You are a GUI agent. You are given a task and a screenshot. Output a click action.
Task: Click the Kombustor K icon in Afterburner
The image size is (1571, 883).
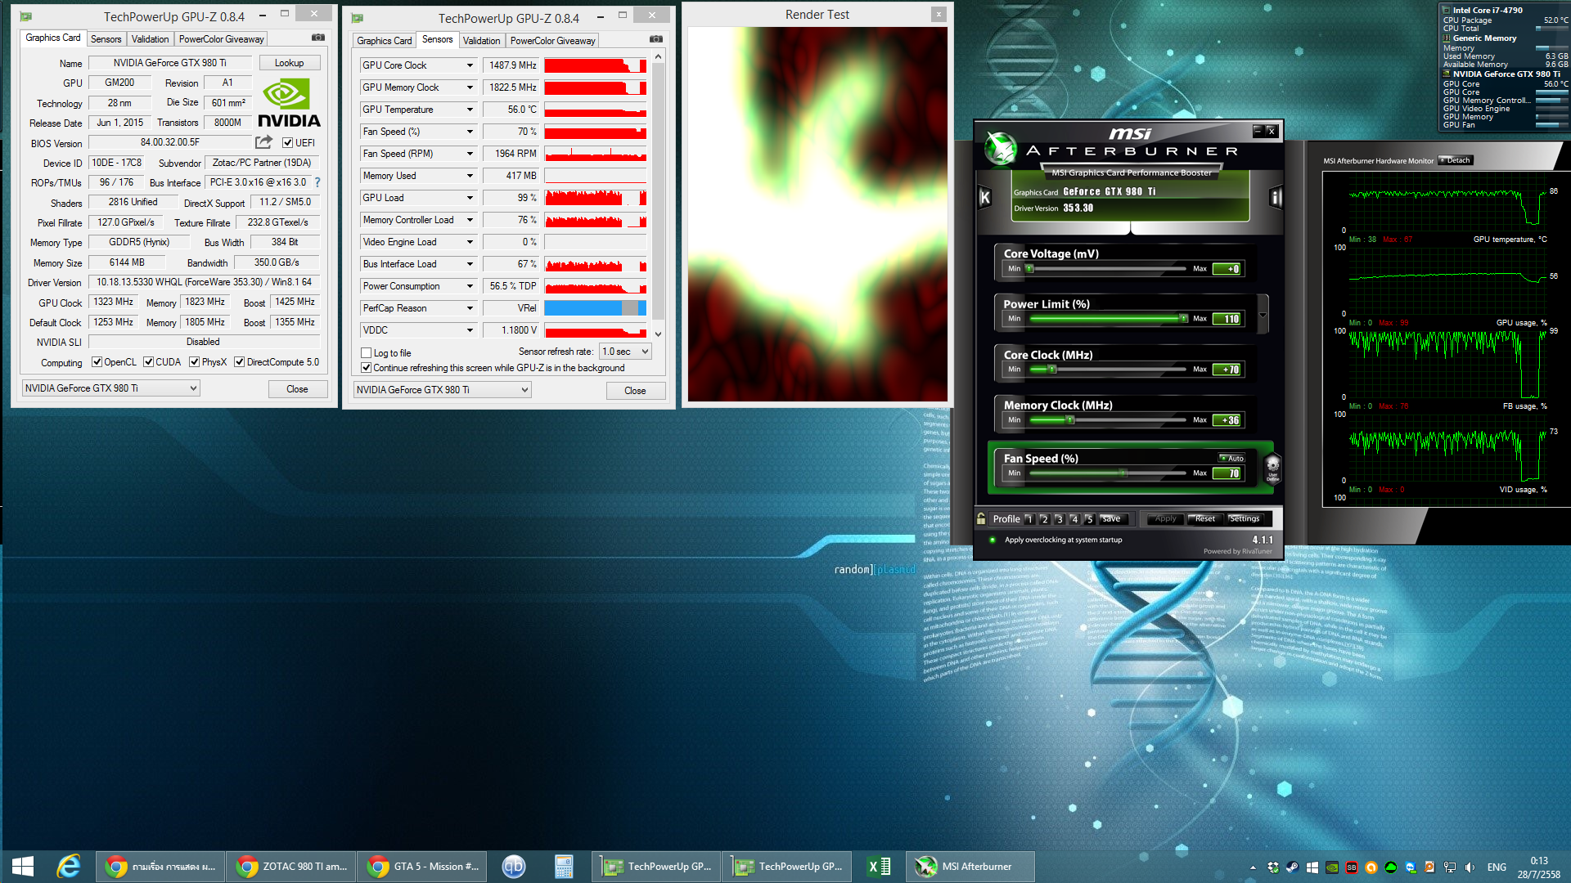[985, 197]
